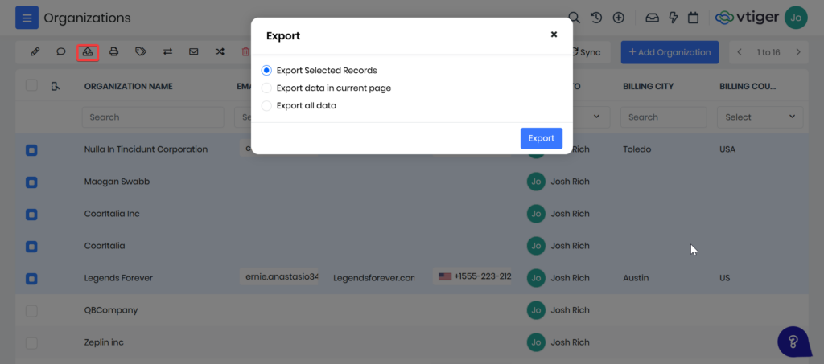Open the hamburger main menu
824x364 pixels.
click(27, 18)
